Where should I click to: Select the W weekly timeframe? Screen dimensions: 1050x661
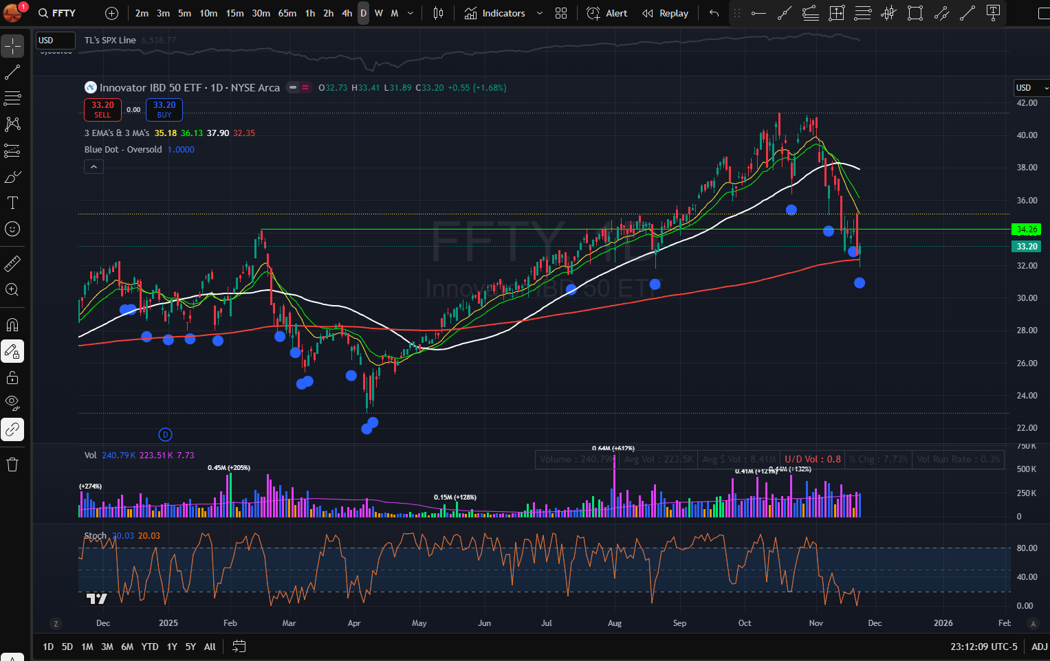pos(379,13)
